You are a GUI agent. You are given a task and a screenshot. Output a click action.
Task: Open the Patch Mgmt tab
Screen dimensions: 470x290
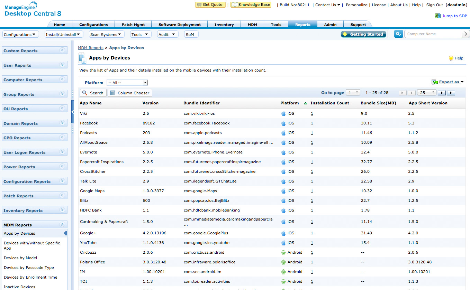pos(133,25)
